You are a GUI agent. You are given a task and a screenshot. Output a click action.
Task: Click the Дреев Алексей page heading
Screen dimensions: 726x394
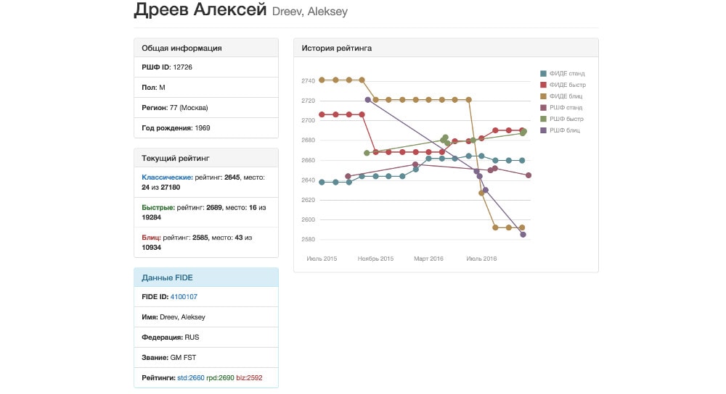pyautogui.click(x=200, y=10)
